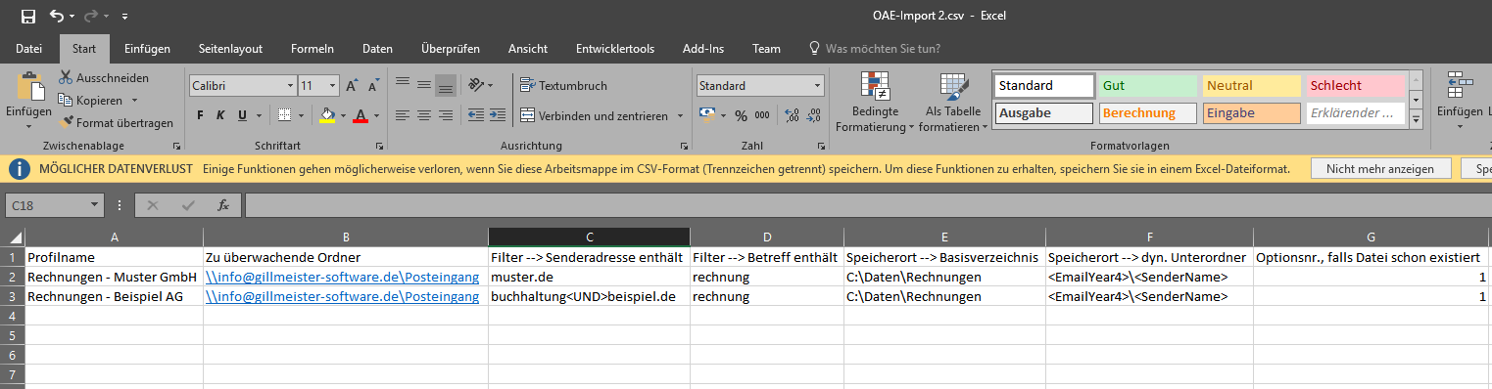
Task: Apply the Eingabe cell style
Action: pos(1251,113)
